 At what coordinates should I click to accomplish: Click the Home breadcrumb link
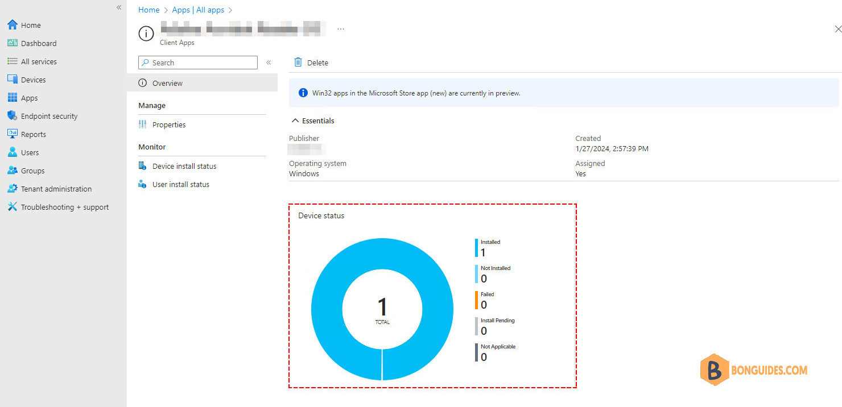149,10
